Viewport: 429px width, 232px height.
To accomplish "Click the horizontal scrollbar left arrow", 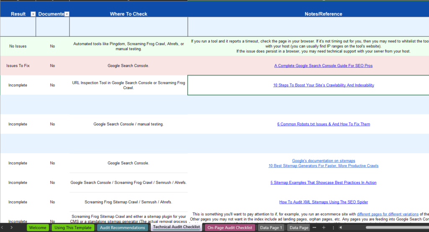I will click(341, 227).
